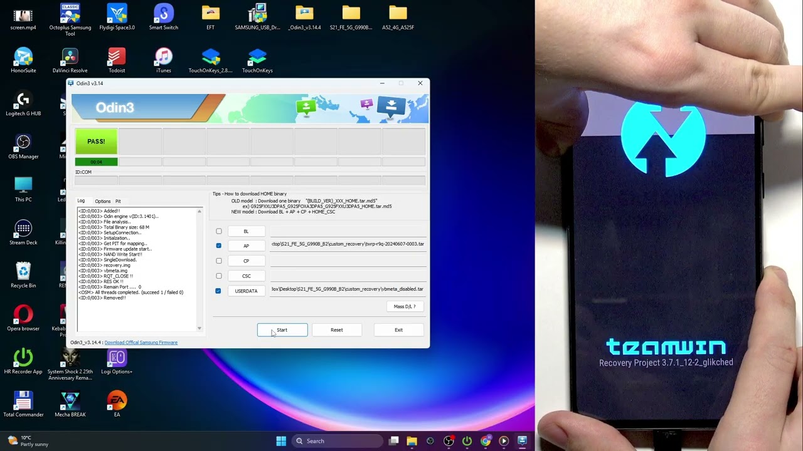Enable the BL checkbox in Odin3
Image resolution: width=803 pixels, height=451 pixels.
coord(219,231)
